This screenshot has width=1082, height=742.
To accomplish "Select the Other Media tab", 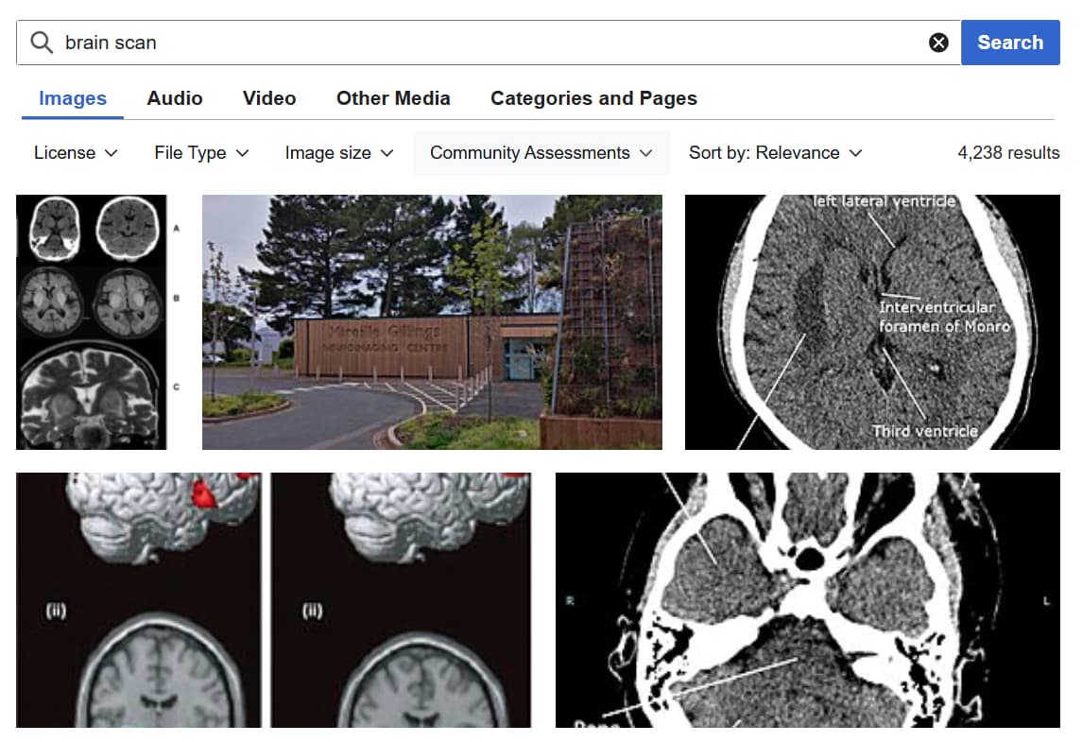I will coord(393,98).
